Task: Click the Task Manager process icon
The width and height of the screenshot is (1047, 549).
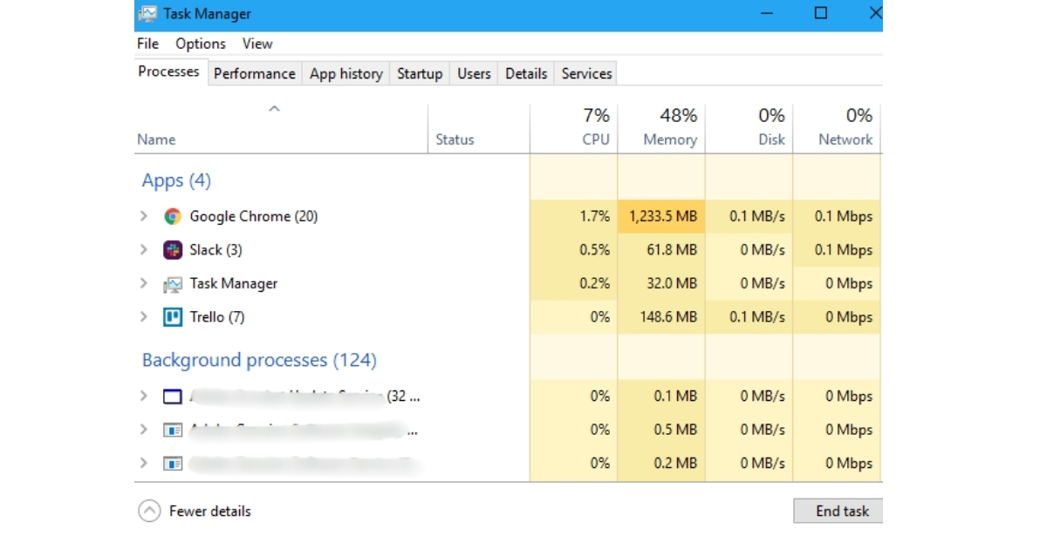Action: pyautogui.click(x=174, y=283)
